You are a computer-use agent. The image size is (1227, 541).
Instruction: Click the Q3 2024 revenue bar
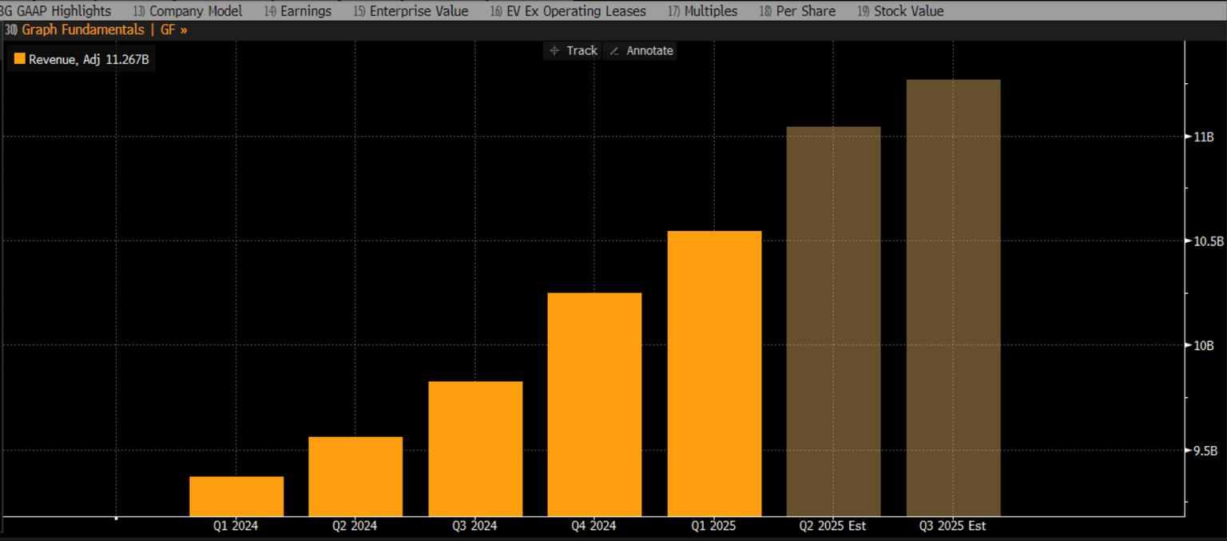[x=475, y=449]
